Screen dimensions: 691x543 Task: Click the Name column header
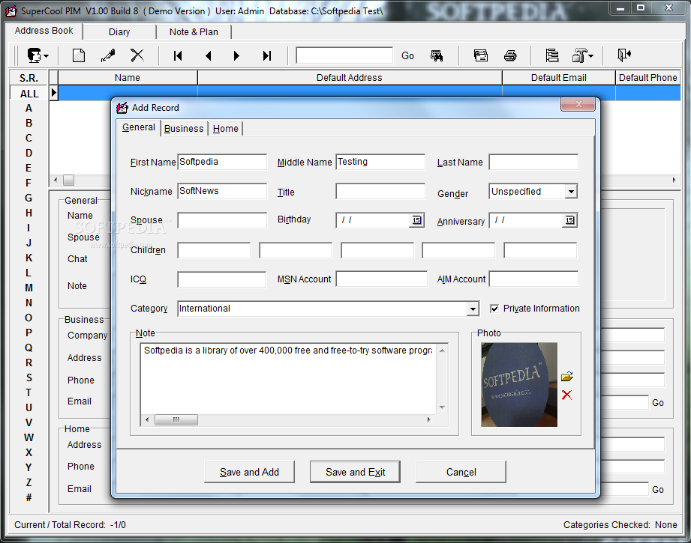coord(128,77)
